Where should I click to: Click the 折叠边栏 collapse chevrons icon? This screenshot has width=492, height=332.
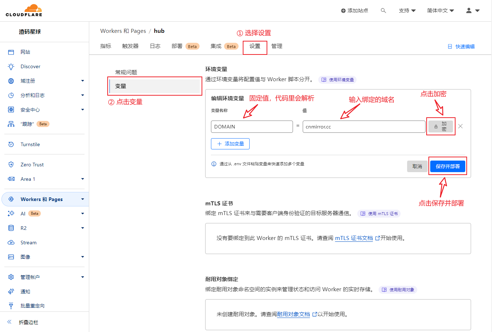tap(10, 322)
